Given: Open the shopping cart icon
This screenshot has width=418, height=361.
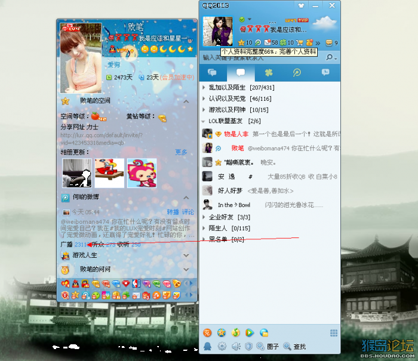Looking at the screenshot, I should [x=300, y=42].
